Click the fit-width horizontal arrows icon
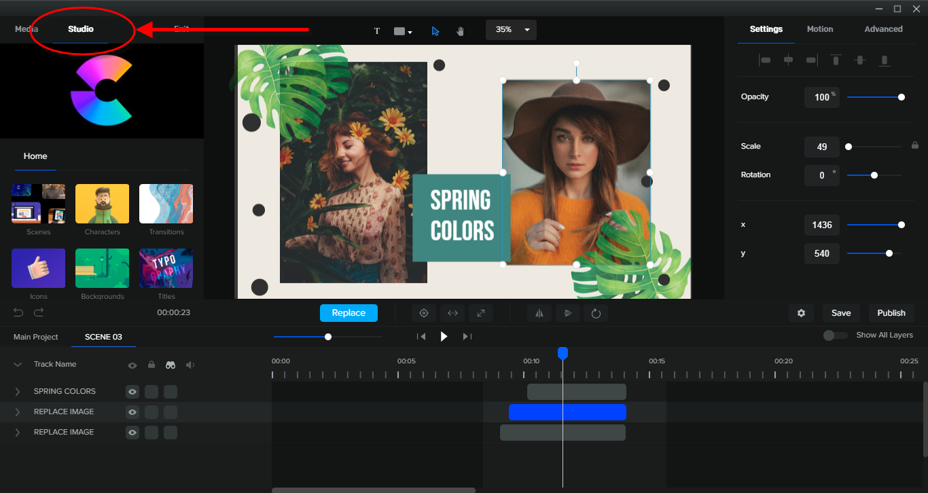The height and width of the screenshot is (493, 928). point(452,313)
